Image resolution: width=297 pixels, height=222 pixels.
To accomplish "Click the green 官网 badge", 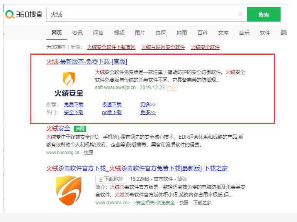I will tap(80, 129).
